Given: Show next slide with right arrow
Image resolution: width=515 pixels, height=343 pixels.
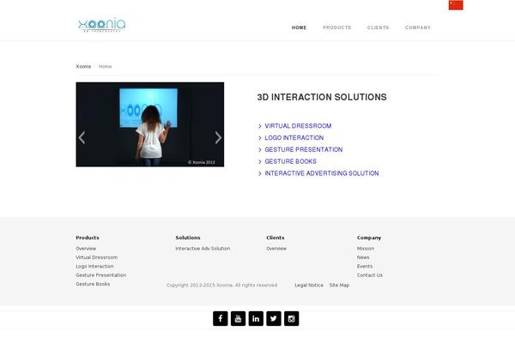Looking at the screenshot, I should pos(218,137).
